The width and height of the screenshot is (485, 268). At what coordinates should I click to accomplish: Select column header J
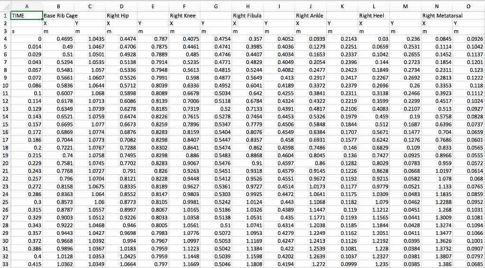(311, 6)
